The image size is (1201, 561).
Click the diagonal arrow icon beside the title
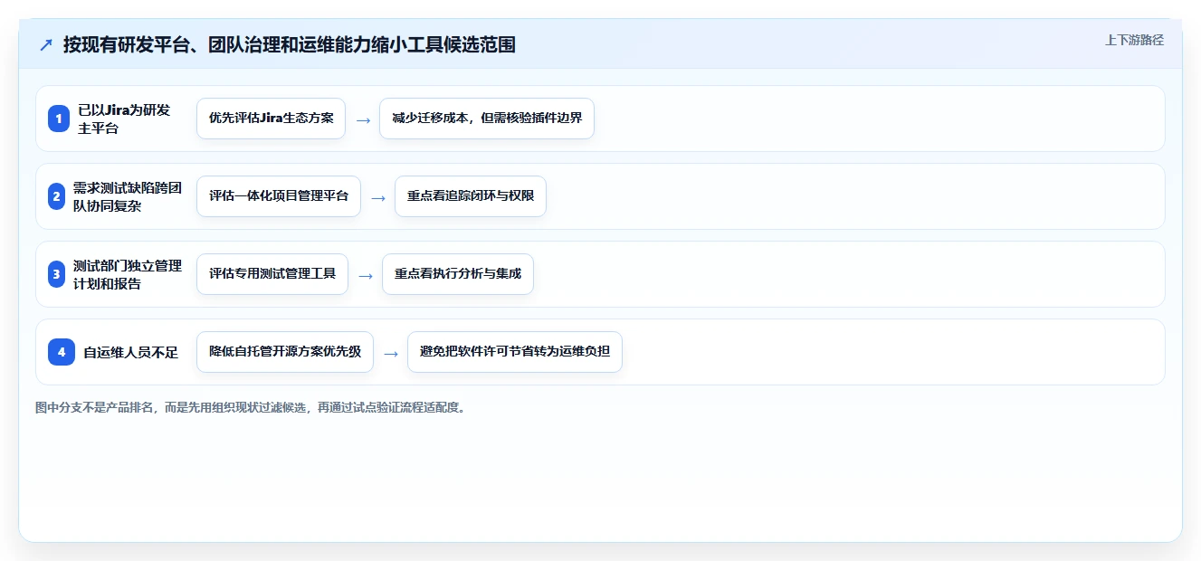[46, 44]
